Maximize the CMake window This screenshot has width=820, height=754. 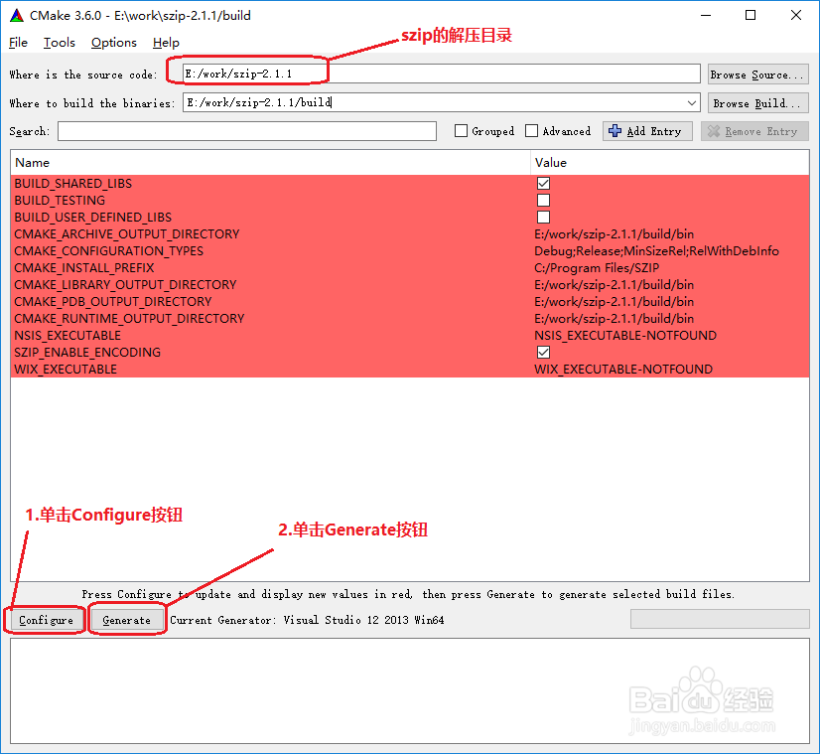pos(751,15)
